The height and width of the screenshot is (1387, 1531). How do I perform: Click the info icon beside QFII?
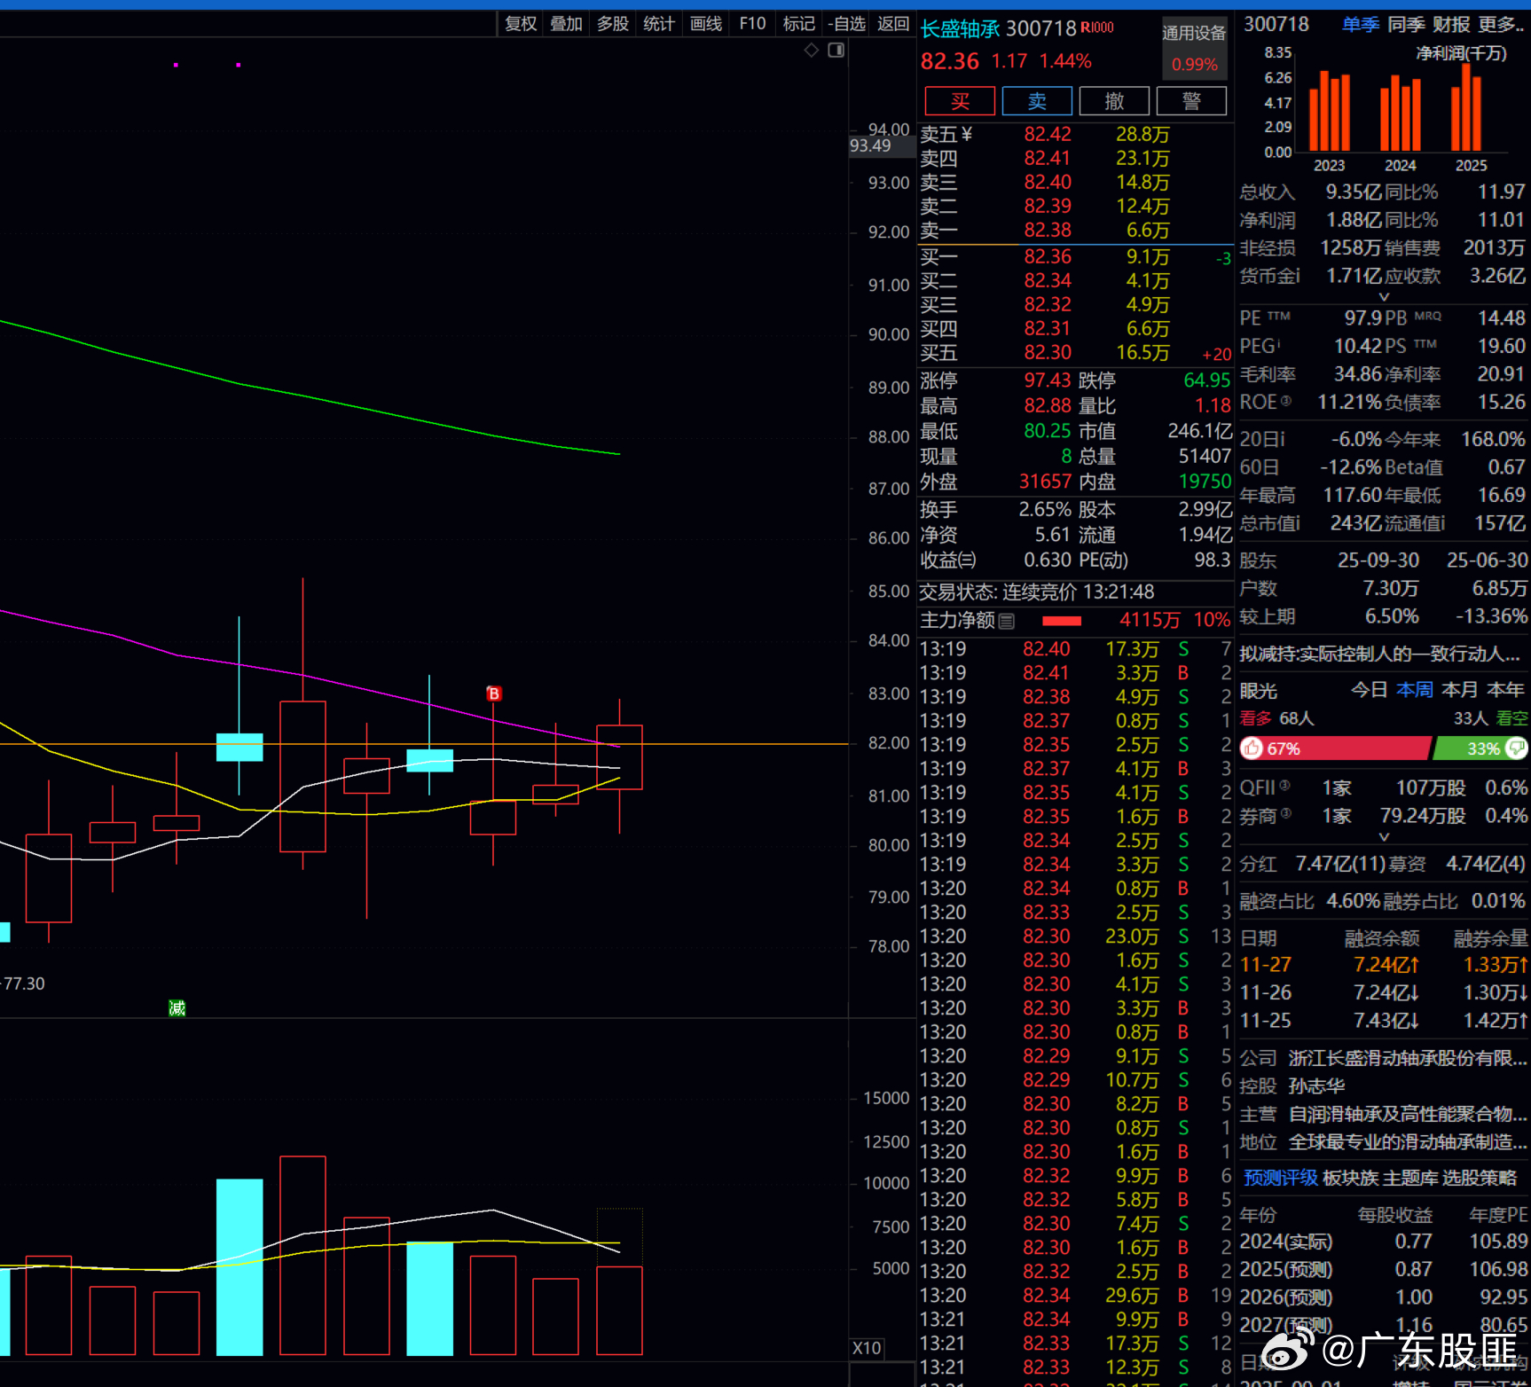tap(1285, 786)
